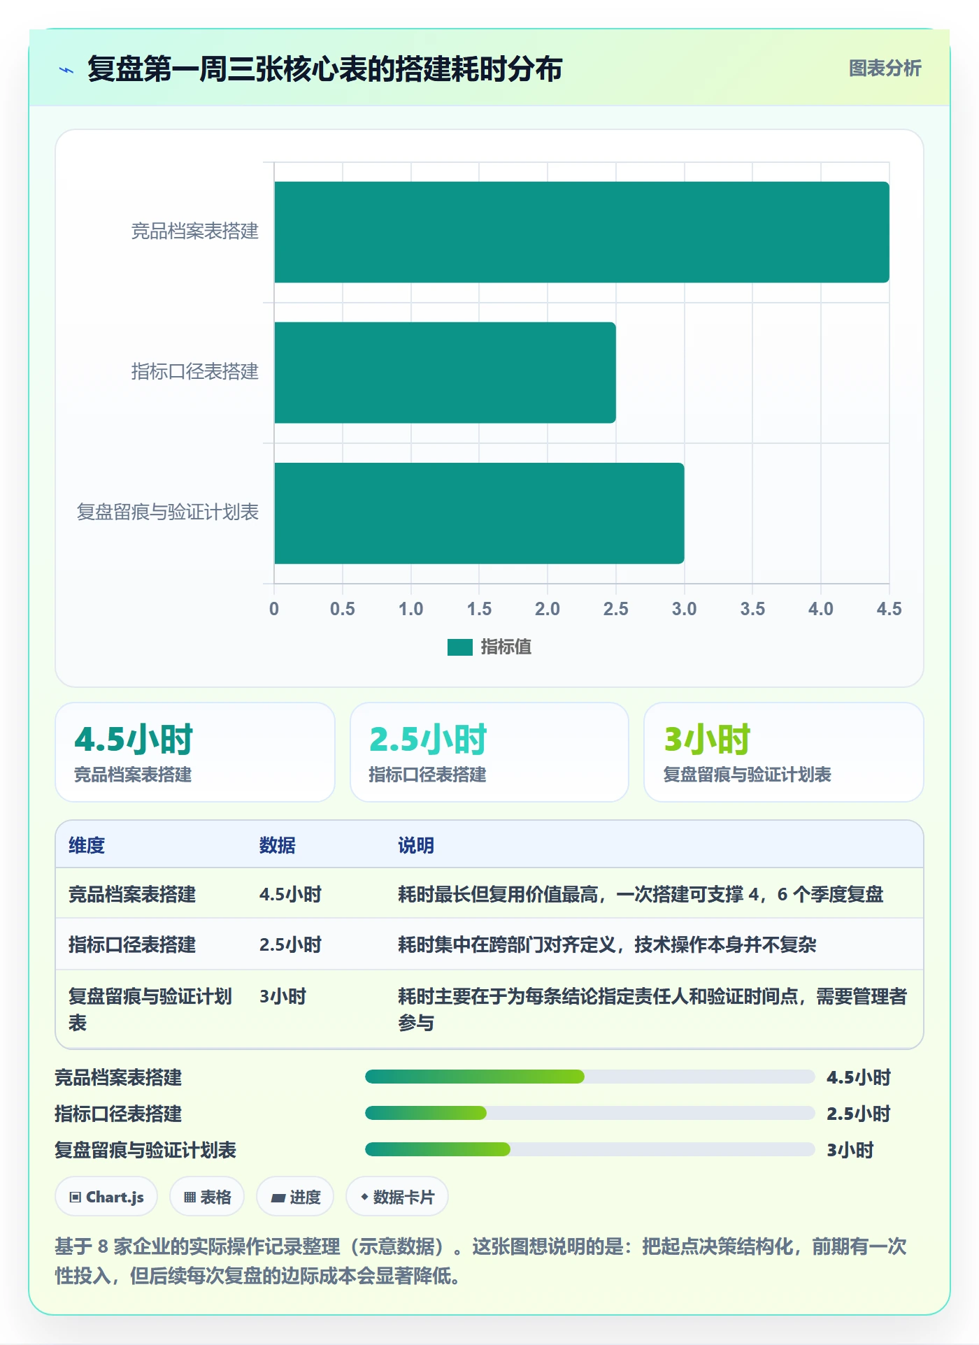The image size is (979, 1345).
Task: Click the 2.5 x-axis tick label
Action: pos(616,609)
